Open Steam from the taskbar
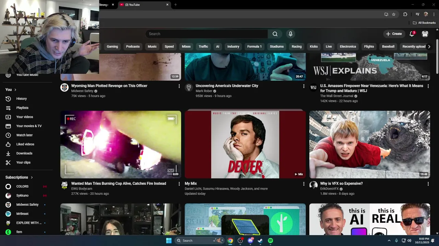The image size is (439, 246). (260, 241)
